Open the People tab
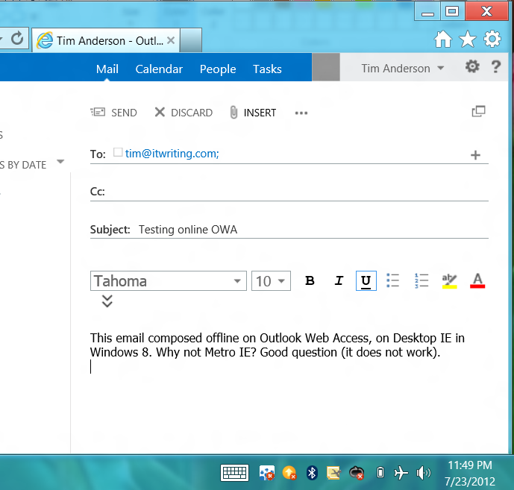The image size is (514, 490). 218,69
